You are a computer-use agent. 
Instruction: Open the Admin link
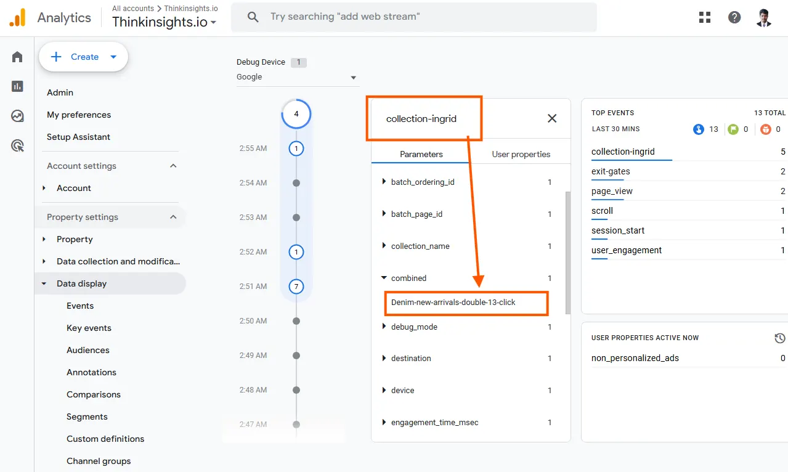click(x=60, y=92)
